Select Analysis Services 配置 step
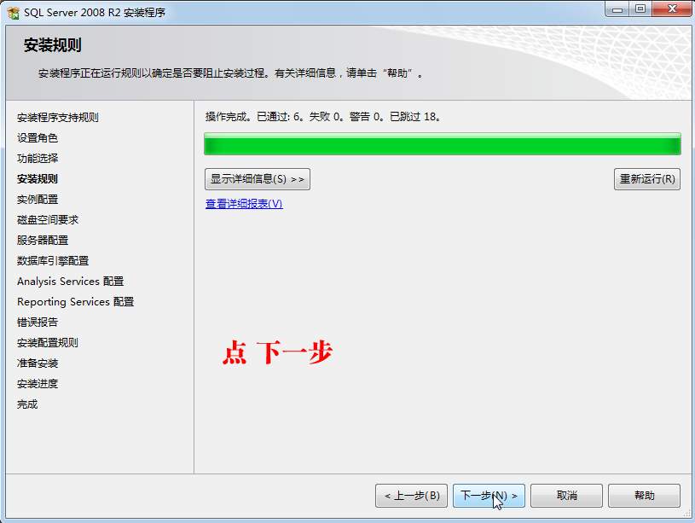The height and width of the screenshot is (523, 695). tap(71, 282)
